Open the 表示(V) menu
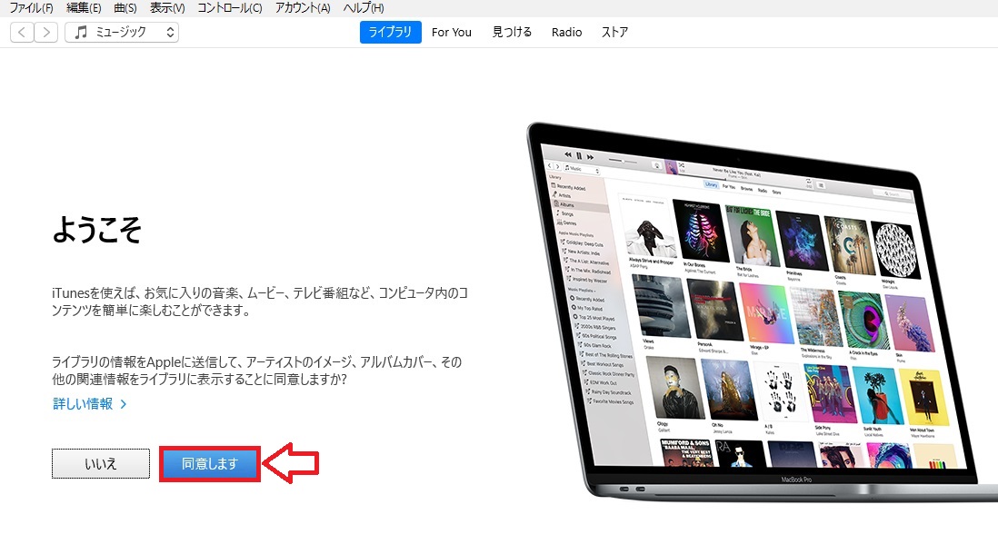Image resolution: width=998 pixels, height=534 pixels. (167, 8)
